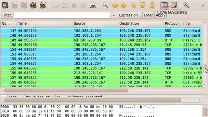208x117 pixels.
Task: Jump to the first packet icon
Action: 143,5
